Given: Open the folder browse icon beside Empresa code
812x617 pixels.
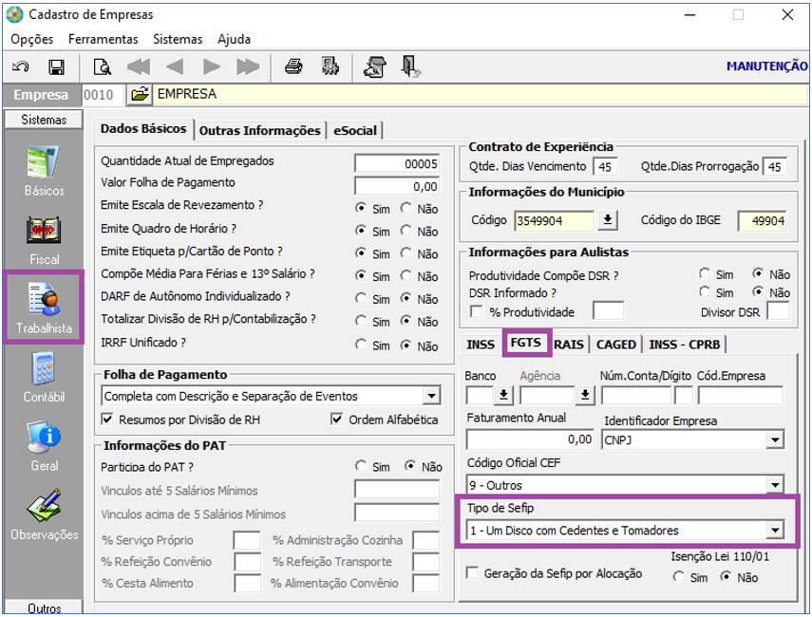Looking at the screenshot, I should click(x=140, y=95).
